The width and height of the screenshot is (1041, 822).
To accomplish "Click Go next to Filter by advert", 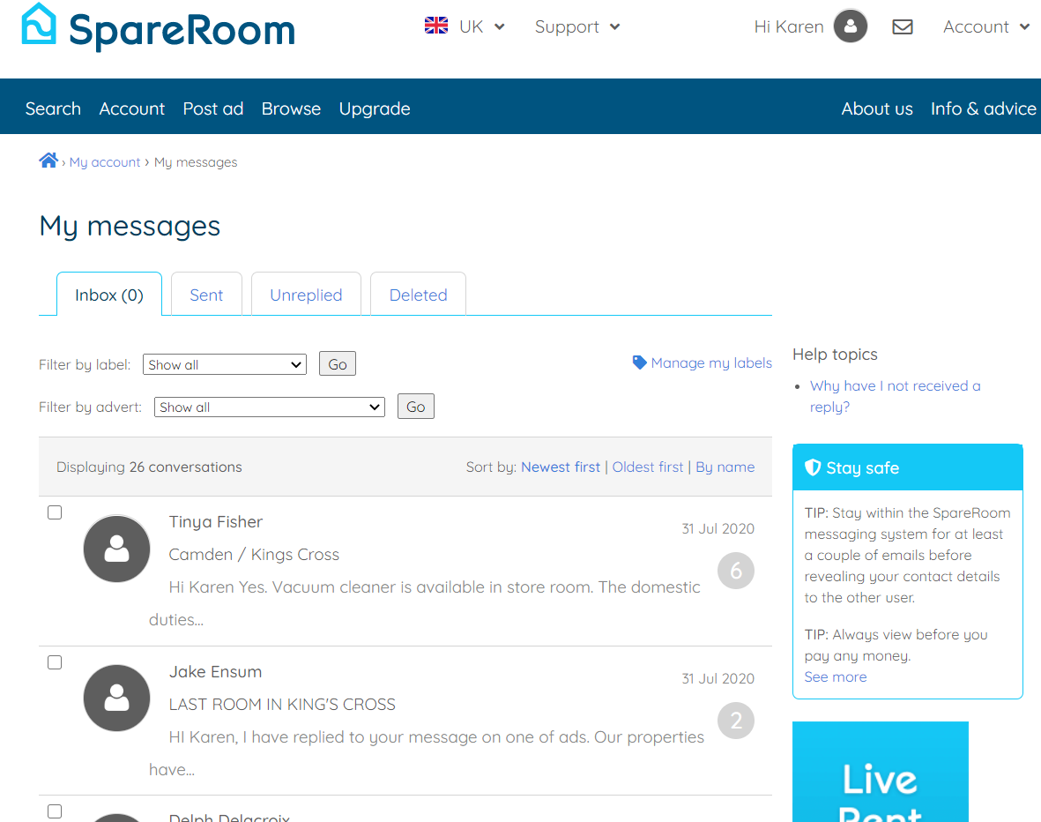I will [415, 406].
